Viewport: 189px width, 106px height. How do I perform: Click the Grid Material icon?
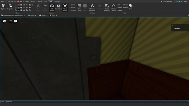(85, 7)
